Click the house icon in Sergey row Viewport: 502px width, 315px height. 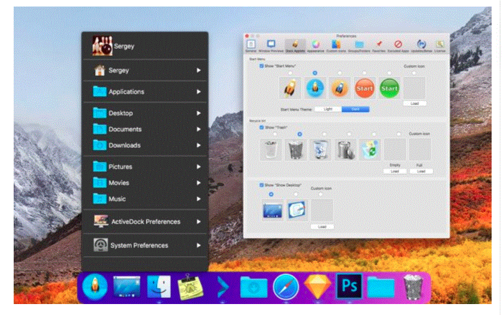coord(100,70)
